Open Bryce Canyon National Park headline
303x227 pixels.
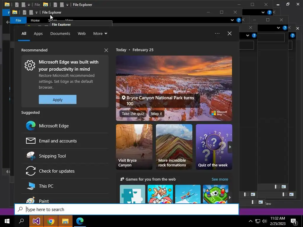pyautogui.click(x=160, y=100)
